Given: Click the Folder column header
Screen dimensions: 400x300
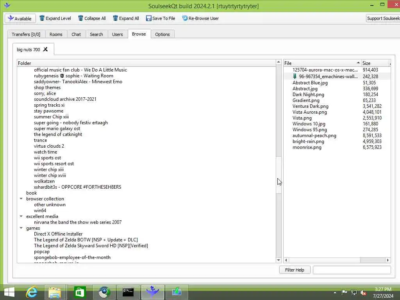Looking at the screenshot, I should pos(146,63).
